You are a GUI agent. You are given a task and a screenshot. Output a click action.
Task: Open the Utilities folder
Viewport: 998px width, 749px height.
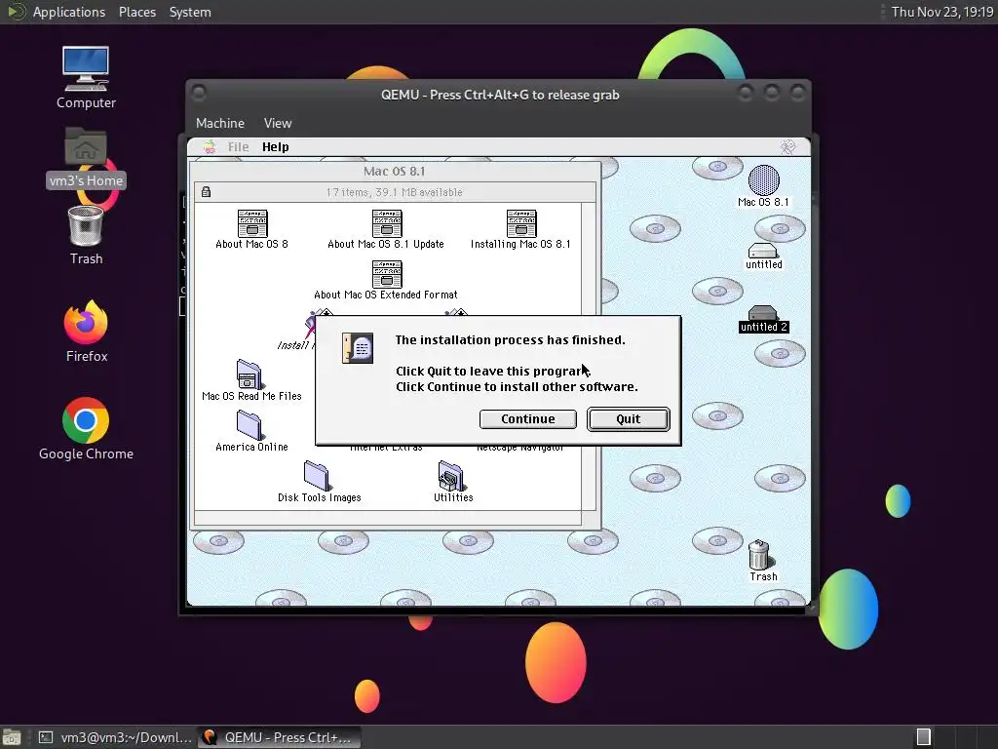[x=450, y=476]
